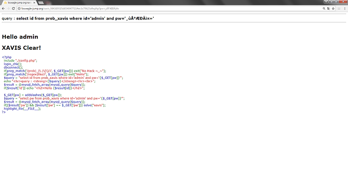348x188 pixels.
Task: Click the 'select id from prob_xavis' $query line
Action: (x=63, y=78)
